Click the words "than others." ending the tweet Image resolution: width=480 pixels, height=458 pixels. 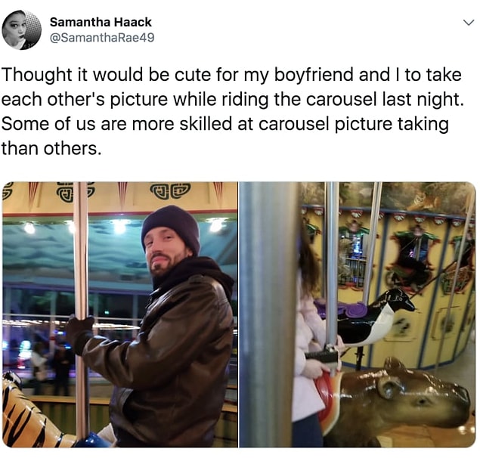click(51, 148)
